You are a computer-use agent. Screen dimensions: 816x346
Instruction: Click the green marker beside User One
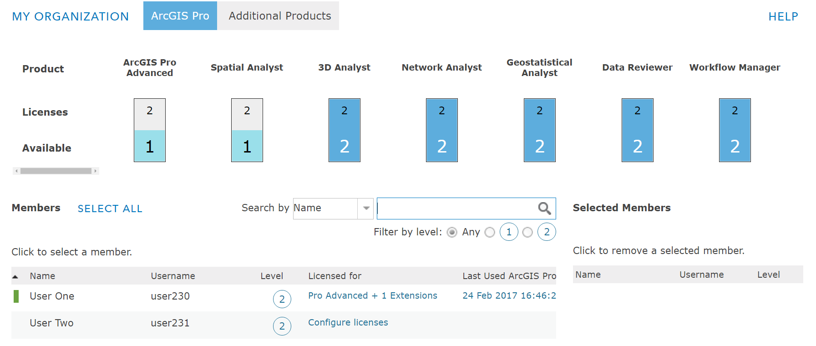[16, 296]
